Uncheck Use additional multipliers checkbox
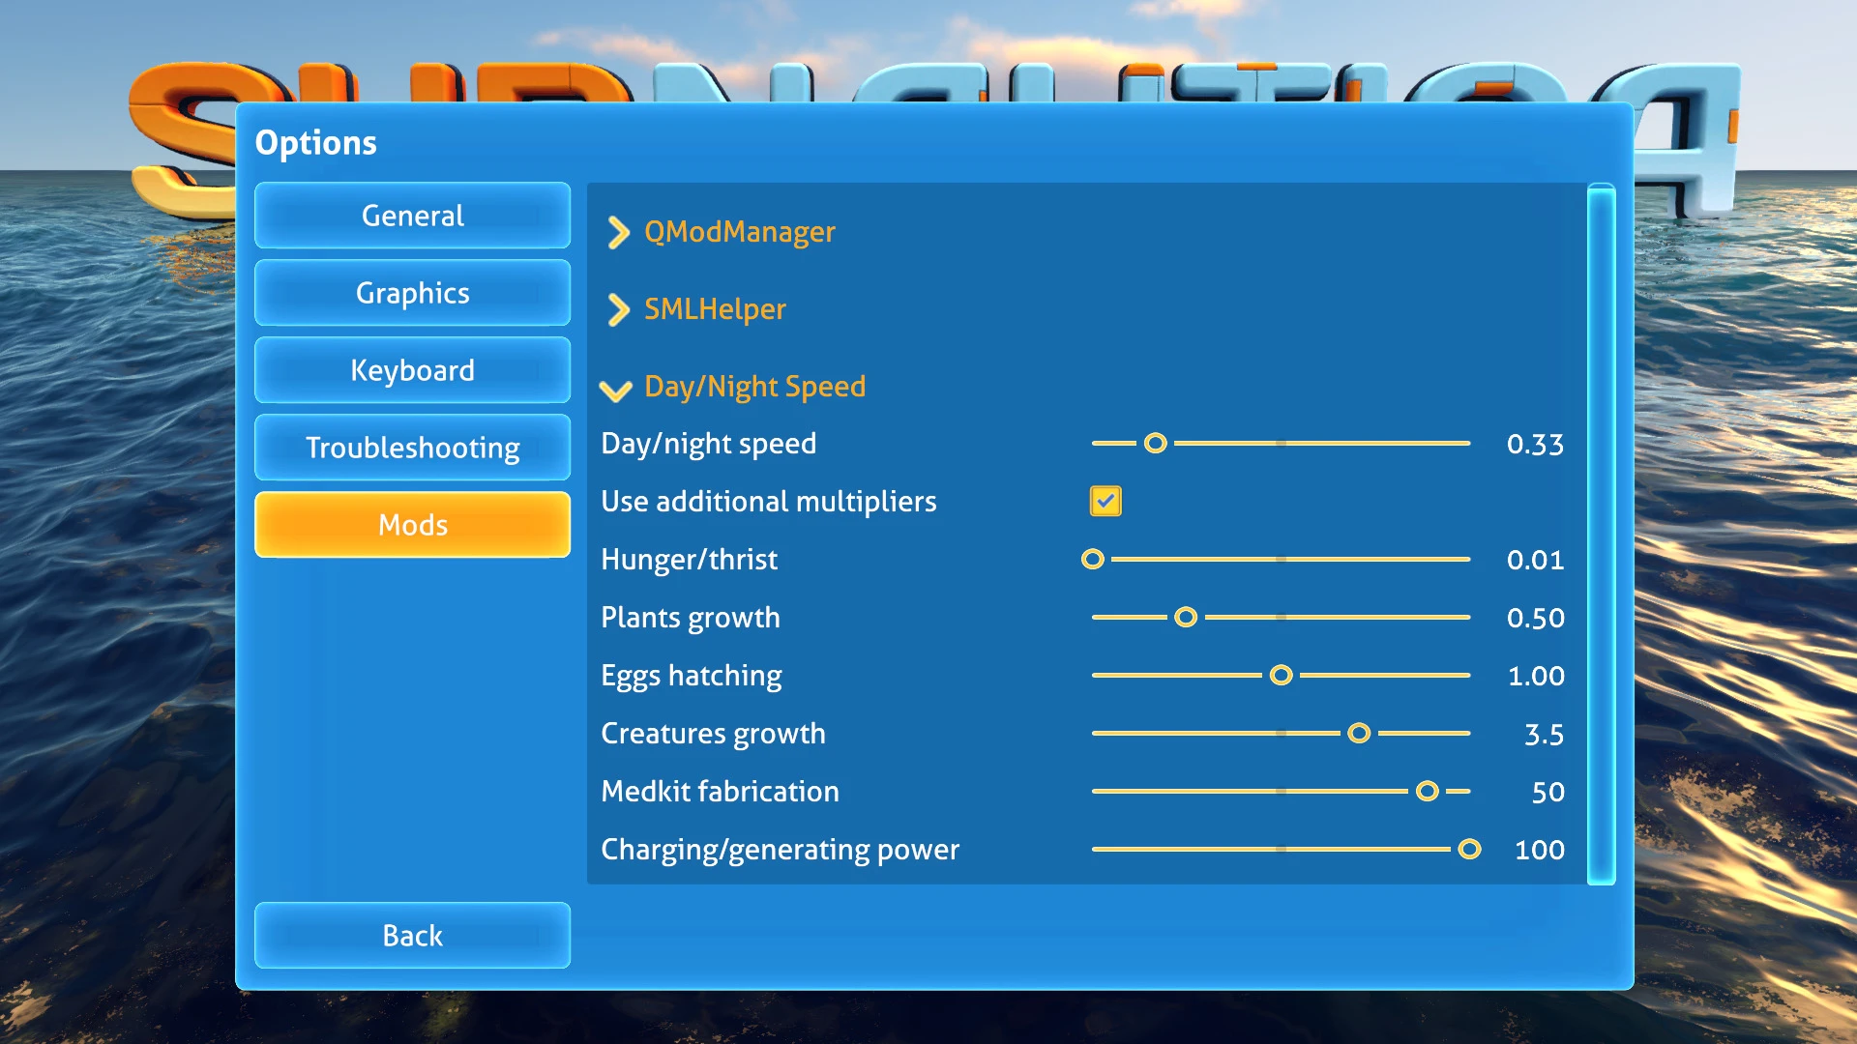The width and height of the screenshot is (1857, 1044). point(1105,501)
